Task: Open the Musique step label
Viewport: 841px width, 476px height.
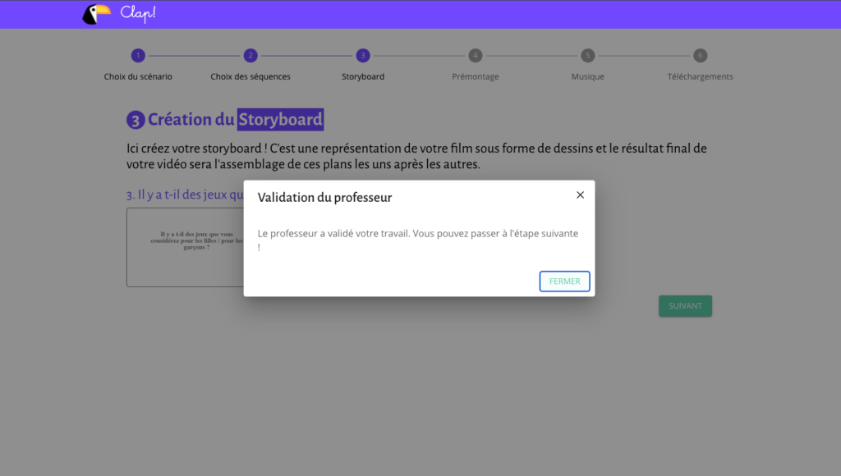Action: (x=587, y=76)
